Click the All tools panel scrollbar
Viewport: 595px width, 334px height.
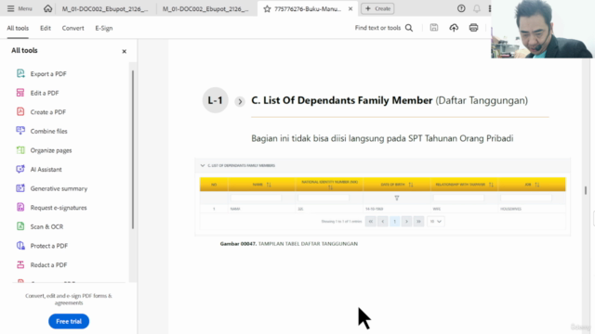click(133, 149)
